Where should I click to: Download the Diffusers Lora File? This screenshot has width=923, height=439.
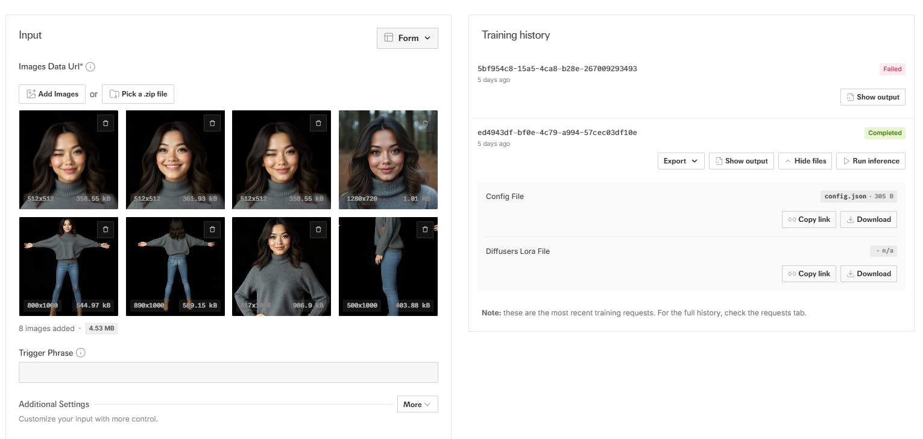[868, 274]
